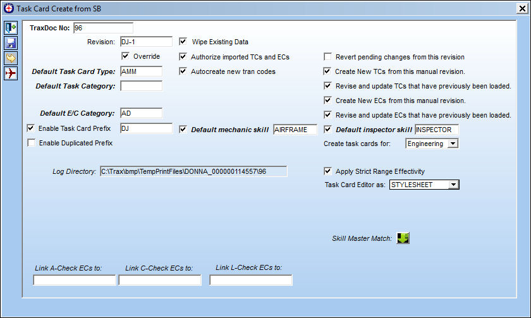Image resolution: width=531 pixels, height=318 pixels.
Task: Click the Link C-Check ECs to field
Action: click(160, 280)
